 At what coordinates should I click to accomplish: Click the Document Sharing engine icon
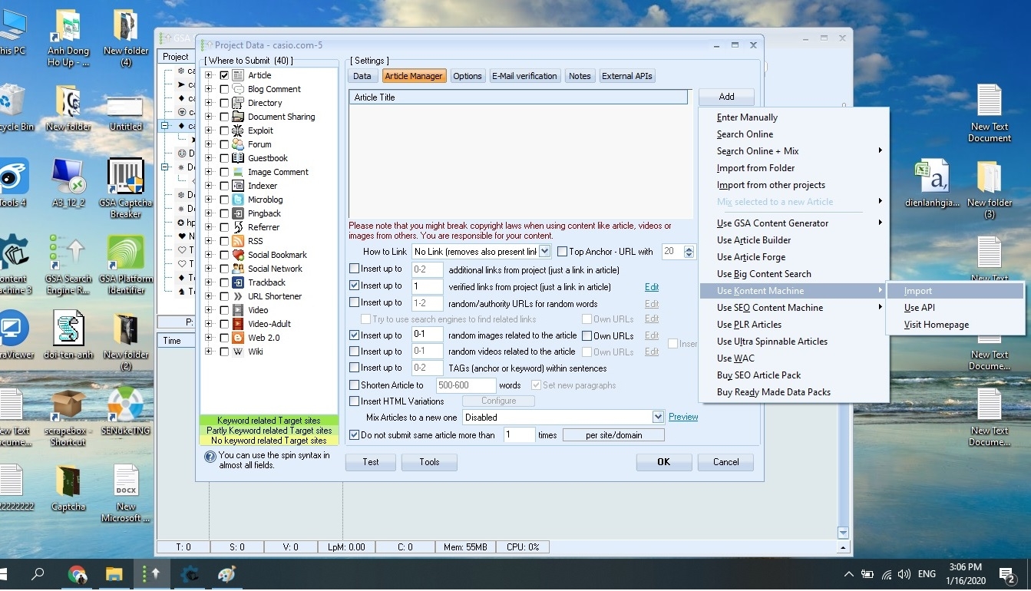238,117
